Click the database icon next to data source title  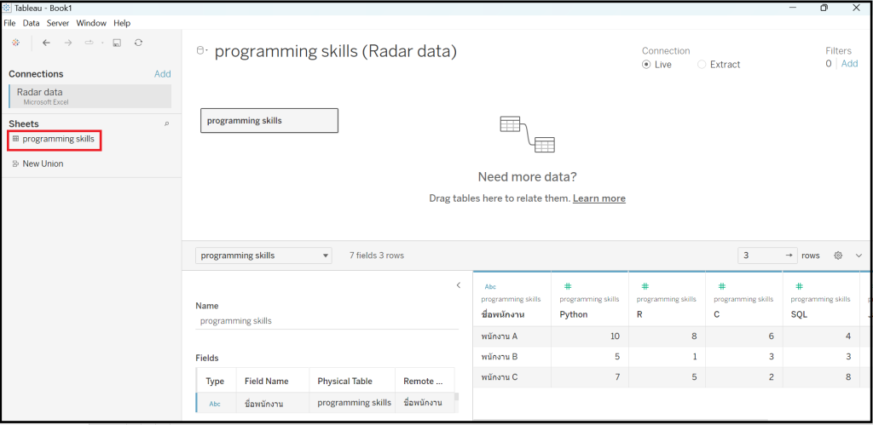(202, 51)
